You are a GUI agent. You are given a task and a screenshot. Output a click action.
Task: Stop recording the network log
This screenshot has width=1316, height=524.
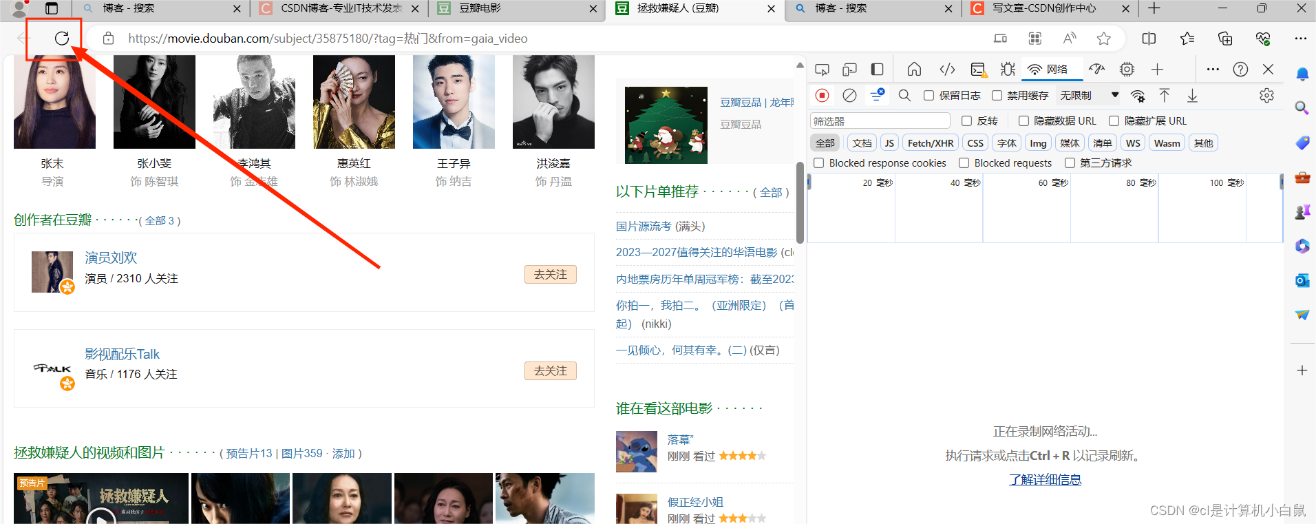coord(822,95)
